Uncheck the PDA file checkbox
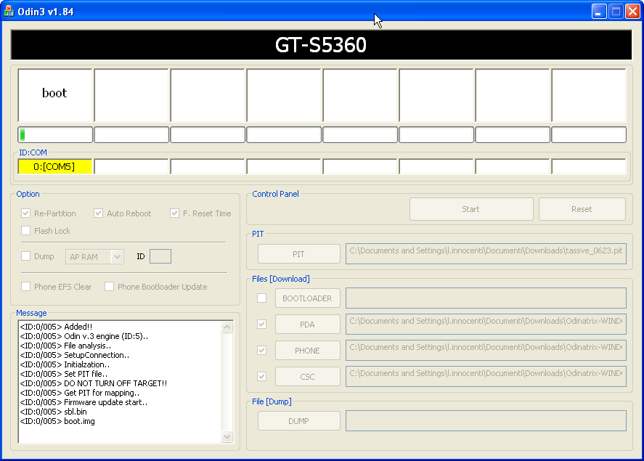 (261, 324)
